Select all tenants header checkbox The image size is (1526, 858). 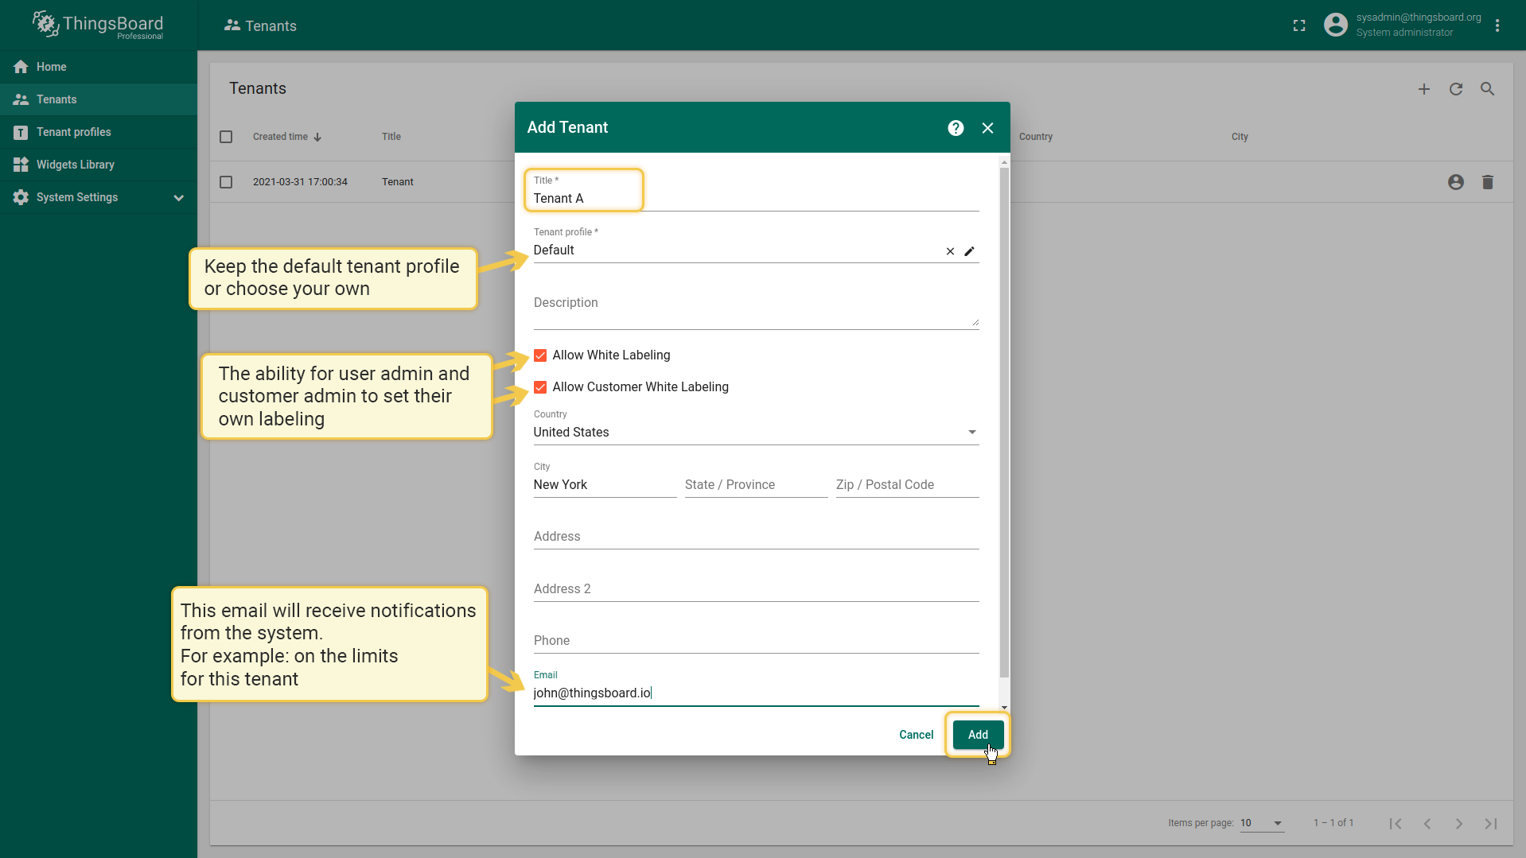pos(226,137)
